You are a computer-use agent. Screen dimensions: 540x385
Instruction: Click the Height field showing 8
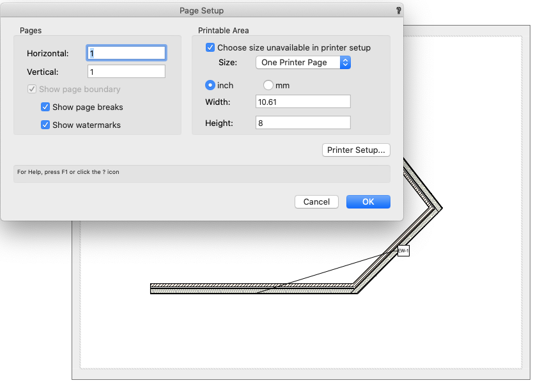[303, 122]
